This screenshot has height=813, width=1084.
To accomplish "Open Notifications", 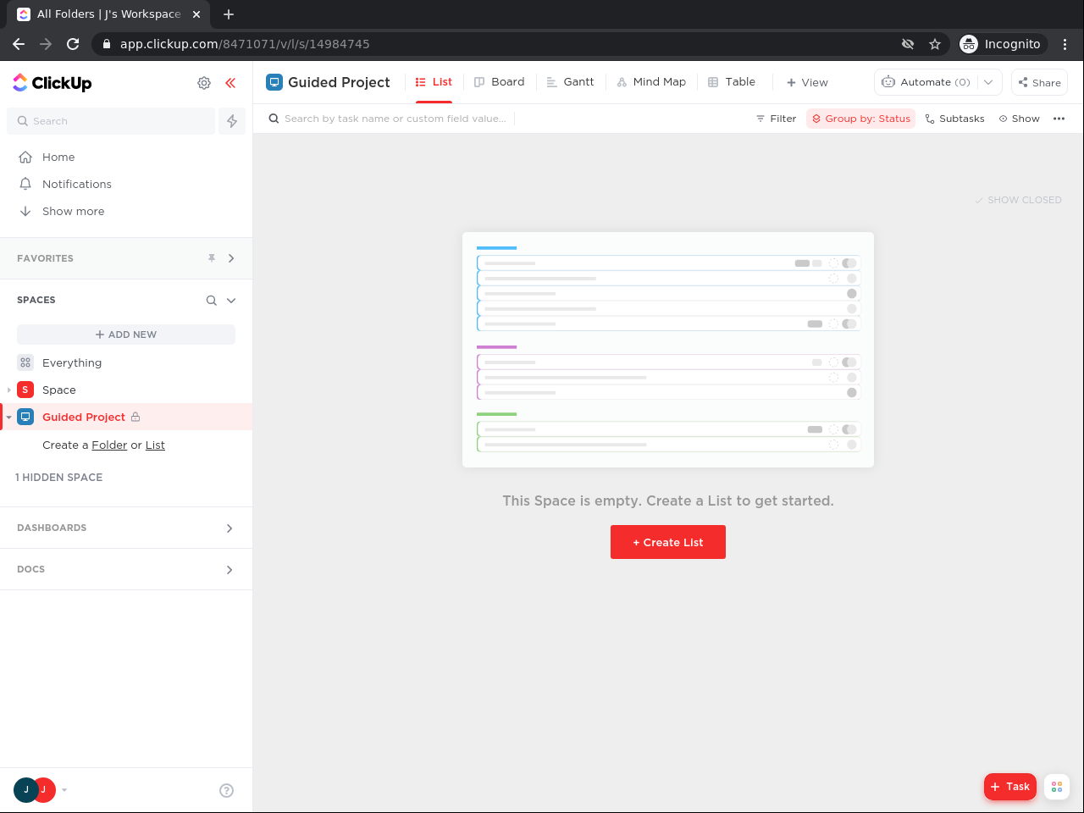I will click(x=77, y=185).
